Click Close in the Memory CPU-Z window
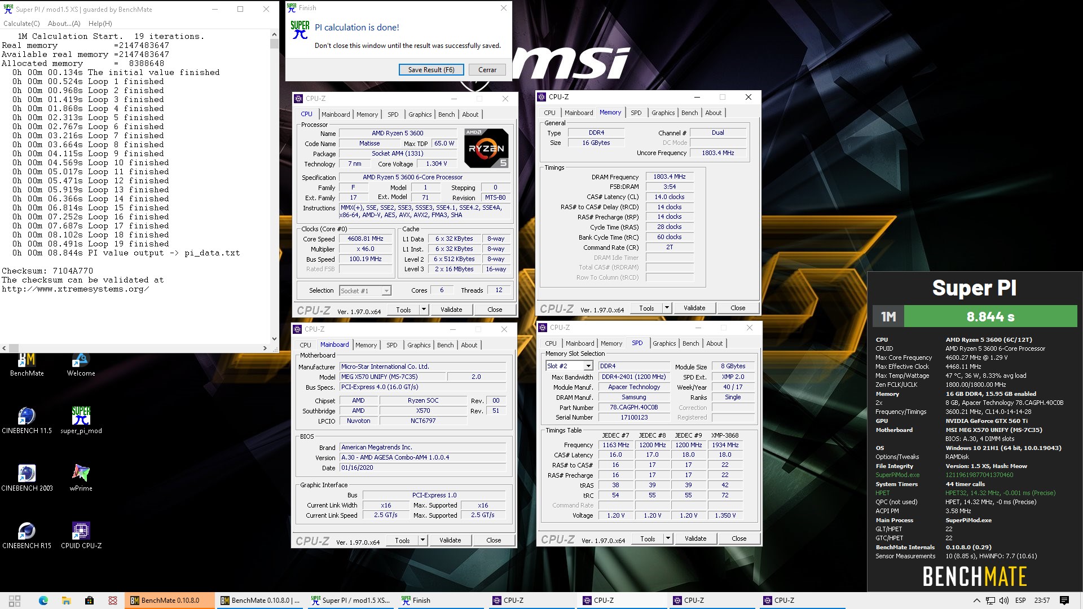 tap(738, 308)
